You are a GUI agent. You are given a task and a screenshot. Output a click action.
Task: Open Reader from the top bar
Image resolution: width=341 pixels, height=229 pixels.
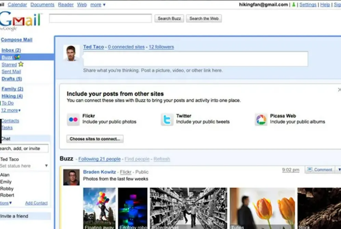point(66,4)
